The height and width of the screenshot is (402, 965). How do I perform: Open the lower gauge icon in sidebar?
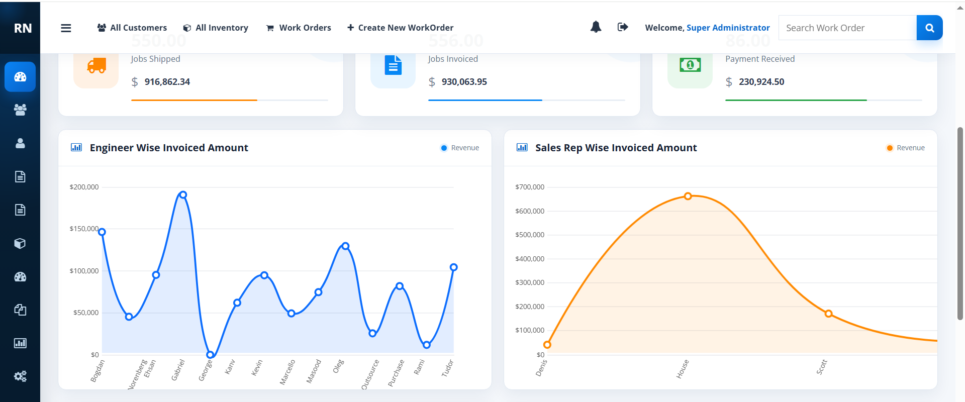coord(20,277)
